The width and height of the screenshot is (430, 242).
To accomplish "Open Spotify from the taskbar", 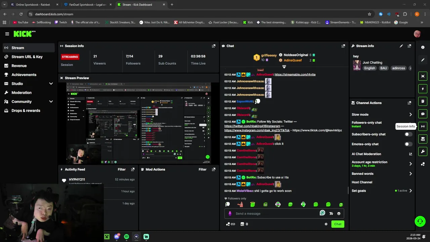I will [126, 237].
